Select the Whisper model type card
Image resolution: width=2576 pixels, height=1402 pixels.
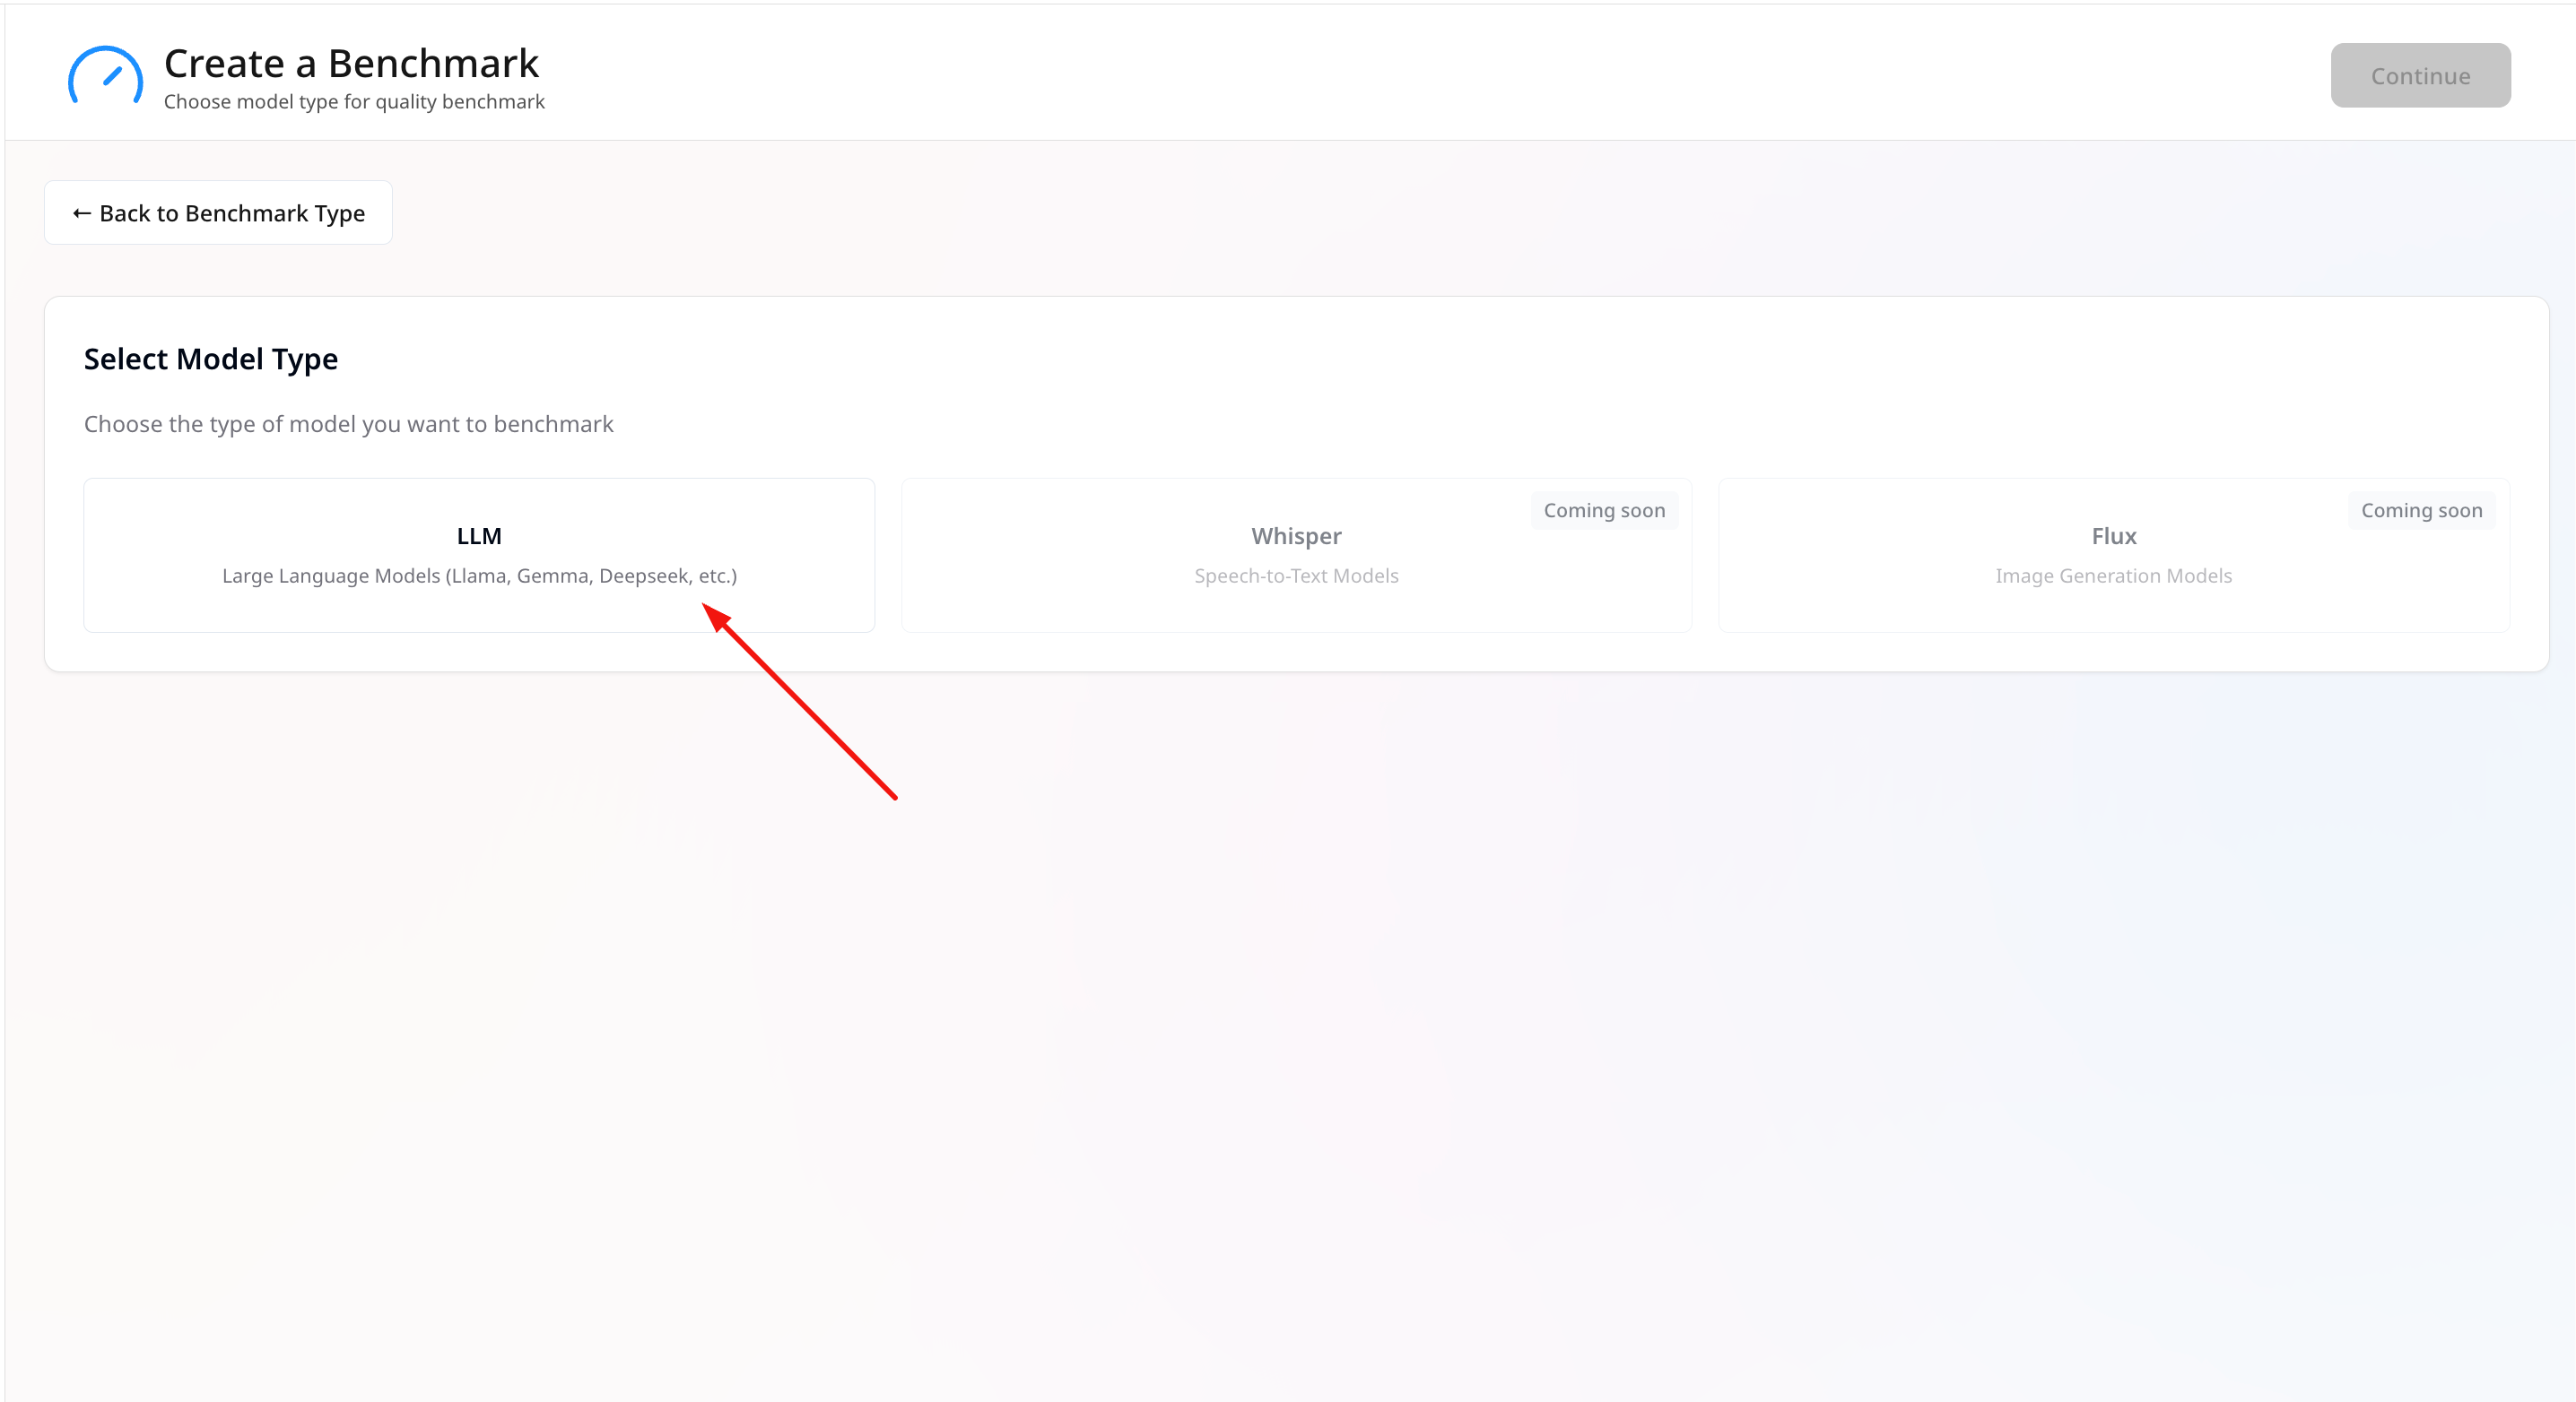coord(1295,555)
